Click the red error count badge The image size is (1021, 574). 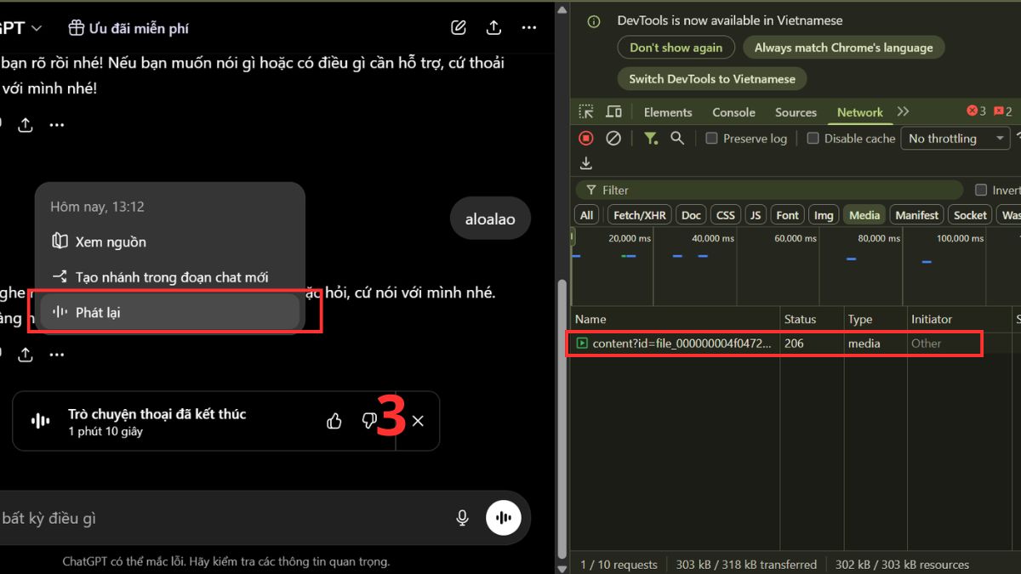point(976,111)
